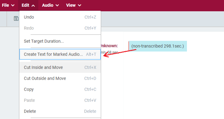This screenshot has width=224, height=119.
Task: Click the Unknown speaker label
Action: click(109, 46)
